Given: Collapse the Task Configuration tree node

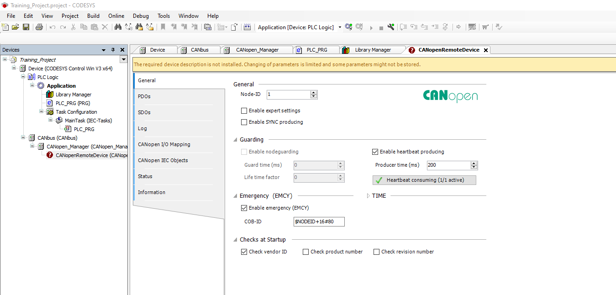Looking at the screenshot, I should [42, 112].
